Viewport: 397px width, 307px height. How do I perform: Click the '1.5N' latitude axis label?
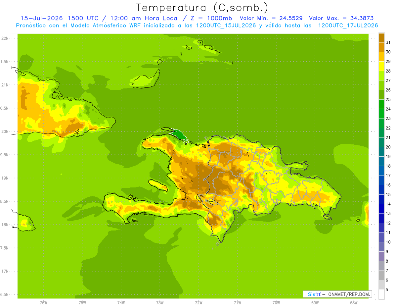[x=5, y=62]
